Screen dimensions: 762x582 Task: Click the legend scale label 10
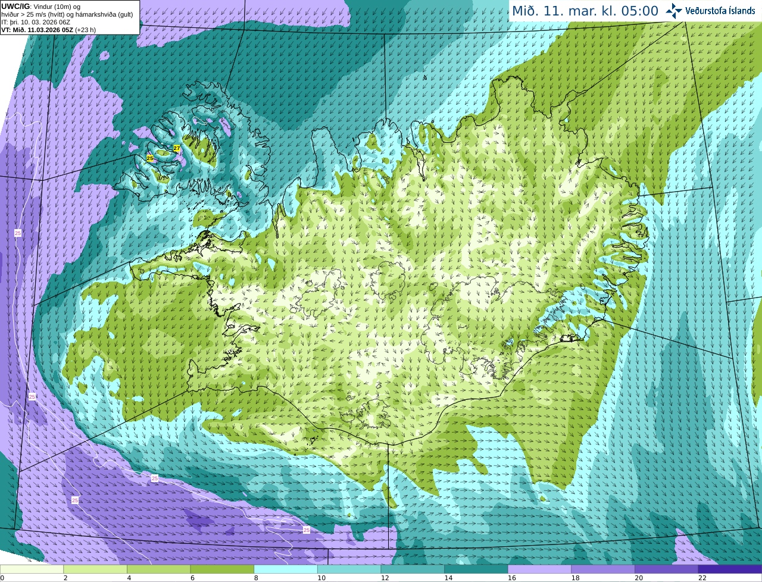click(x=321, y=578)
